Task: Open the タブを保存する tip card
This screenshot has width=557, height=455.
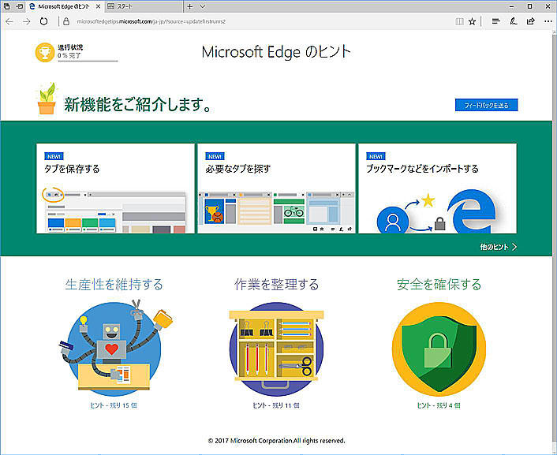Action: tap(115, 188)
